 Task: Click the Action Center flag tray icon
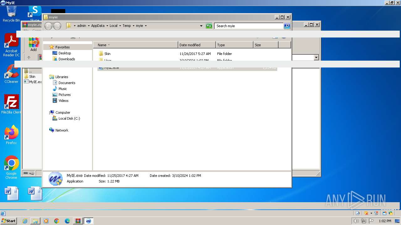pos(371,221)
